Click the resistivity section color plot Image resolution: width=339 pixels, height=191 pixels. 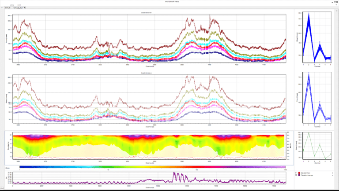149,146
